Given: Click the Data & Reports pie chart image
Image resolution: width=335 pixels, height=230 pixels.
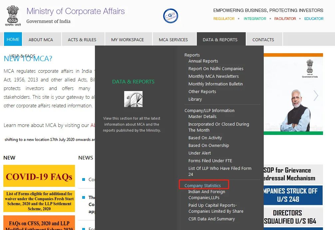Looking at the screenshot, I should pos(133,99).
